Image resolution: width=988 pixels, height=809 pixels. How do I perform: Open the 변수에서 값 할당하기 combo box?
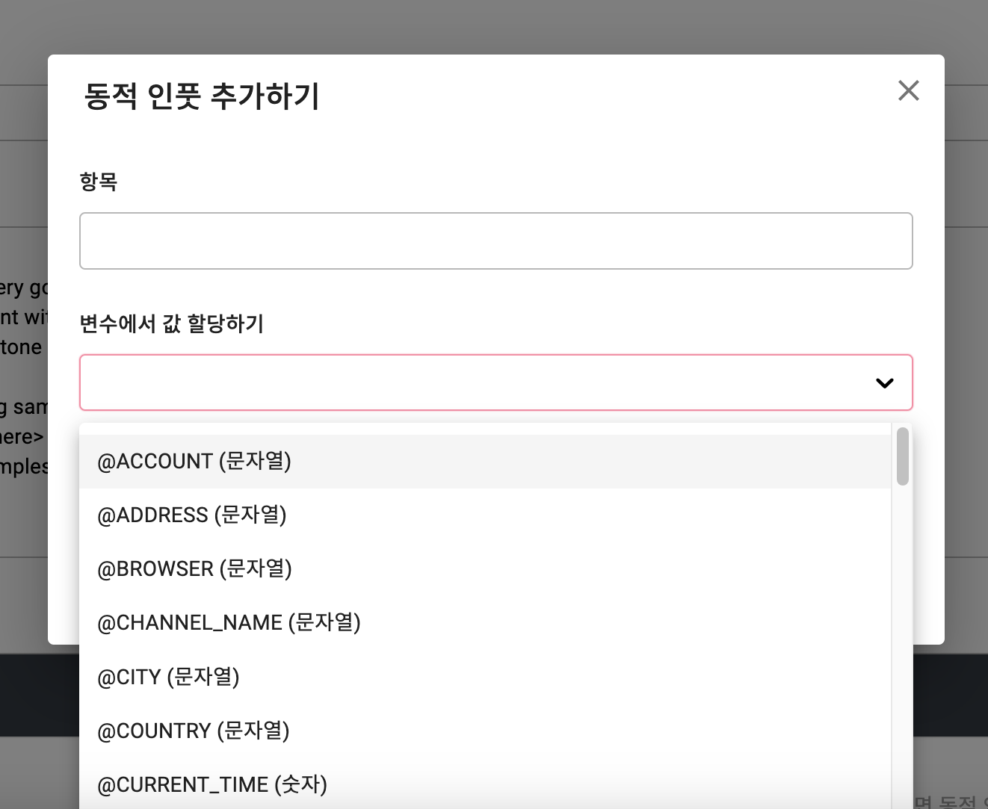tap(478, 382)
